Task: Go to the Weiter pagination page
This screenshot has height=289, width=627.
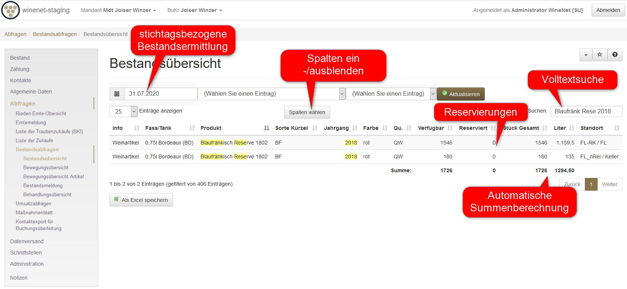Action: (x=609, y=184)
